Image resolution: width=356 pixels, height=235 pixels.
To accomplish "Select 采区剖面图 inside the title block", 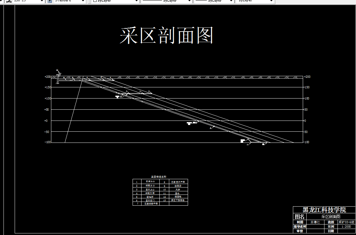I will point(331,217).
